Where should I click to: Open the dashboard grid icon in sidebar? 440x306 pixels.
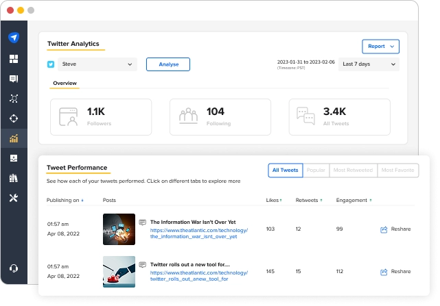[14, 59]
